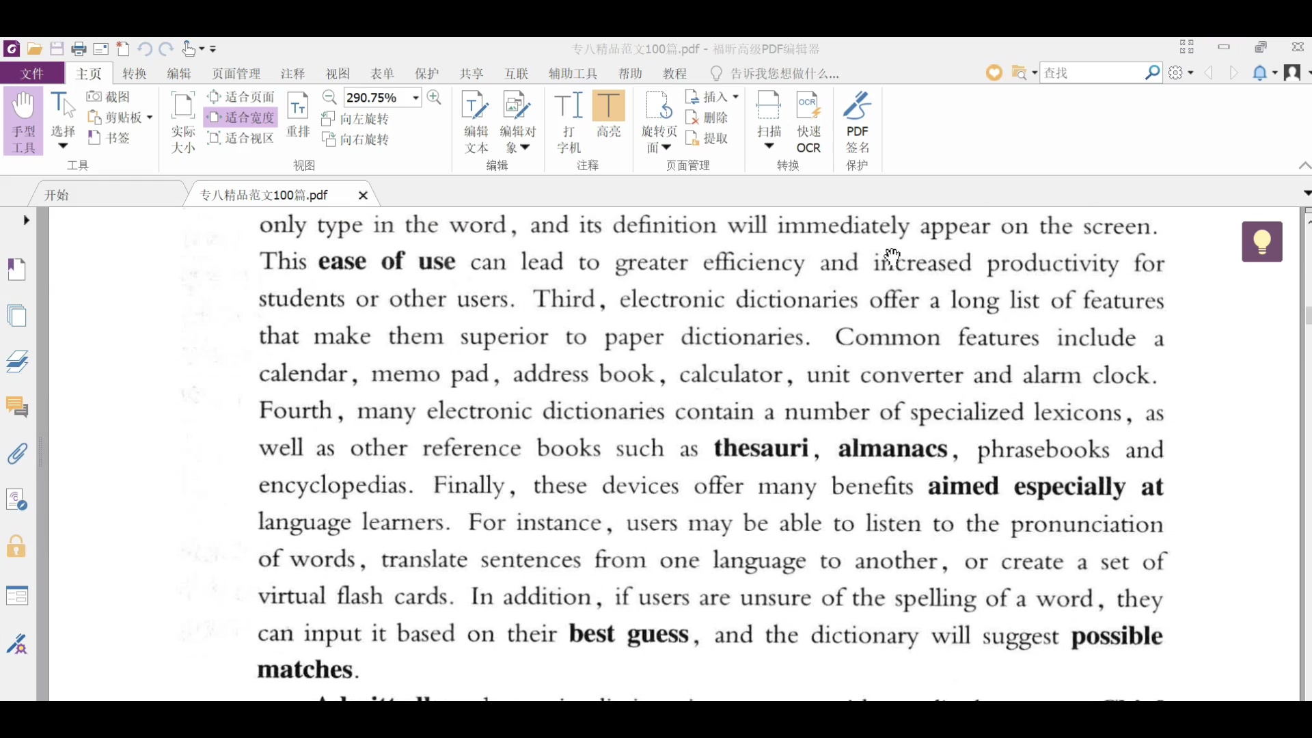Open Page Organize (页面管理) tab
The width and height of the screenshot is (1312, 738).
(x=236, y=73)
